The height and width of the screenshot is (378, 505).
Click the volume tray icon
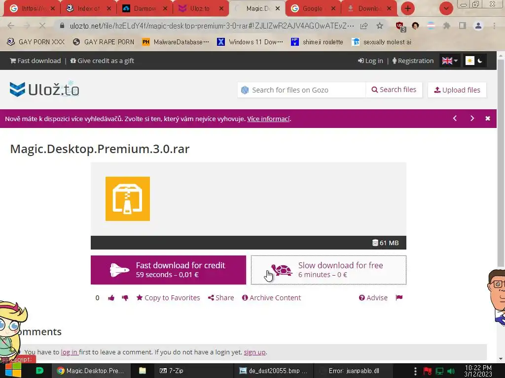(x=451, y=371)
